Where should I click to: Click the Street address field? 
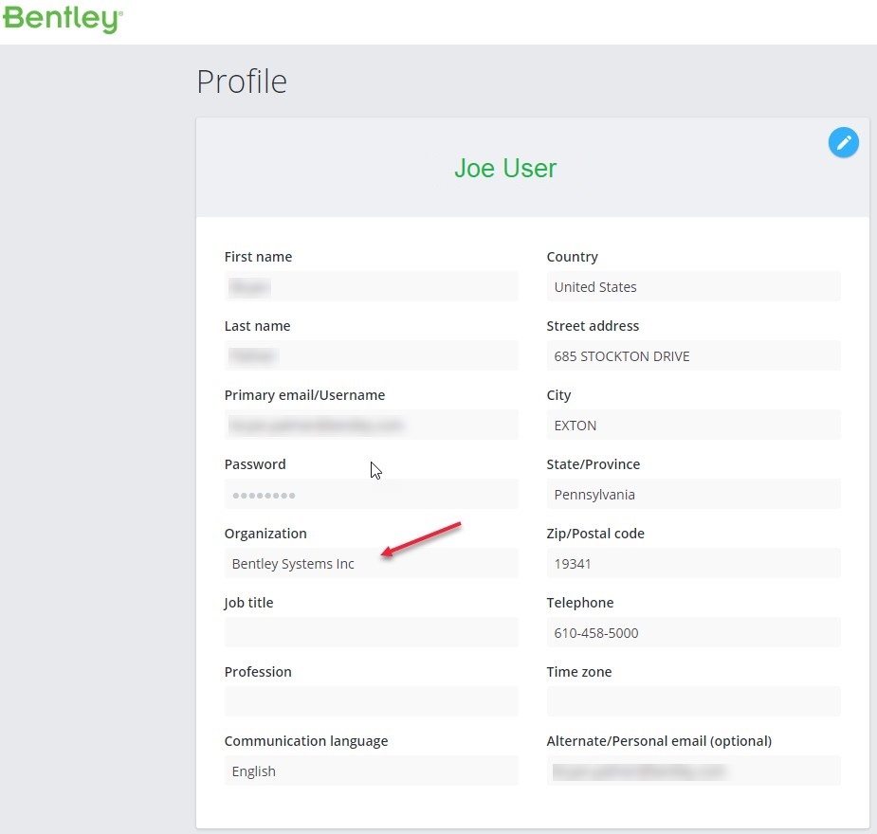click(693, 355)
